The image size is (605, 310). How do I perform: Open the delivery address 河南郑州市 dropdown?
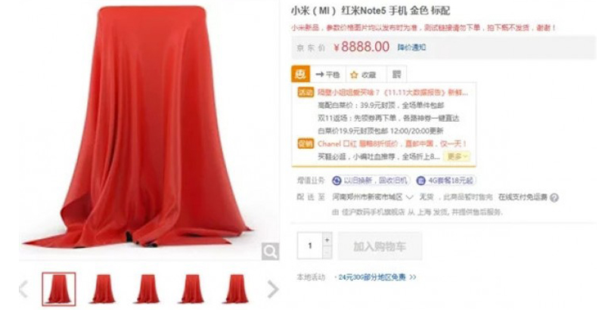tap(373, 197)
